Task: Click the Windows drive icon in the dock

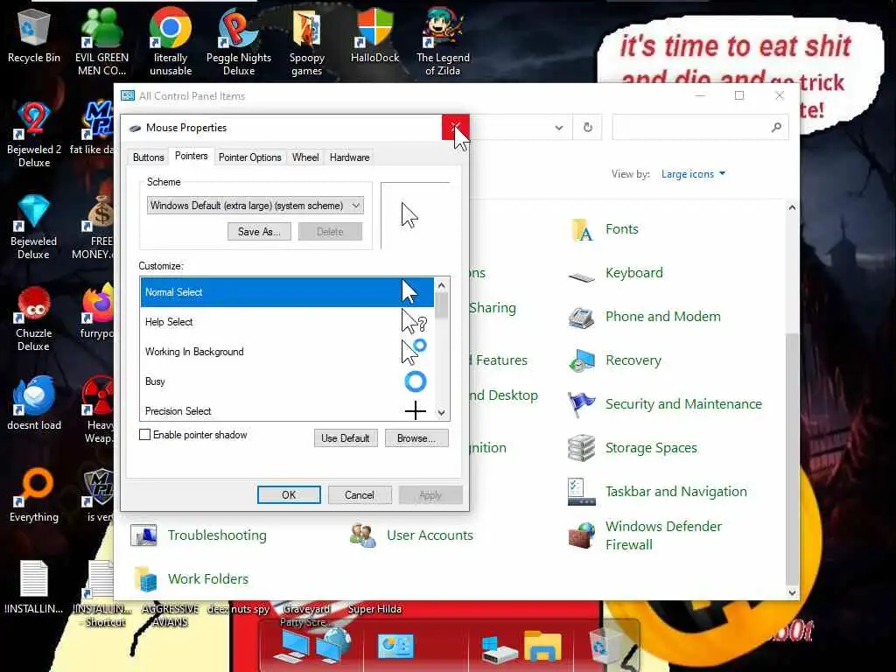Action: coord(498,649)
